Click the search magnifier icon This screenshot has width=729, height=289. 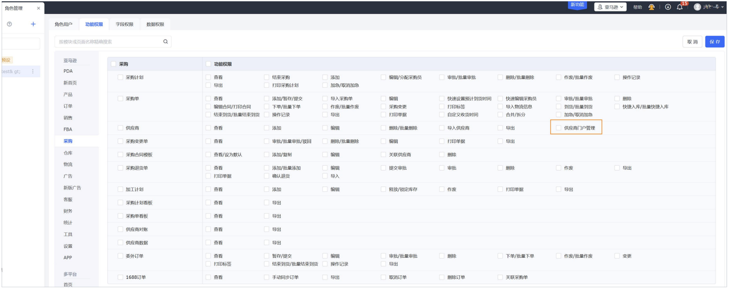click(166, 41)
